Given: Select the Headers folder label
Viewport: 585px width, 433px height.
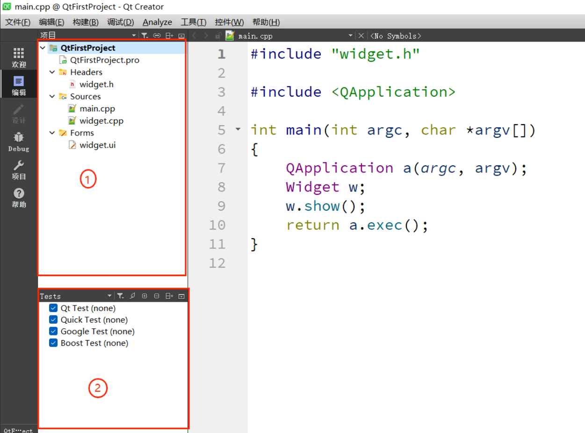Looking at the screenshot, I should pos(86,72).
